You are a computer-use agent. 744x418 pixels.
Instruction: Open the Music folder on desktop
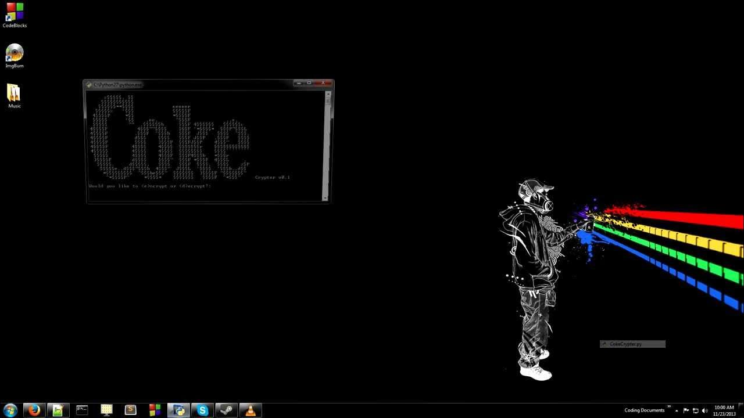tap(15, 96)
